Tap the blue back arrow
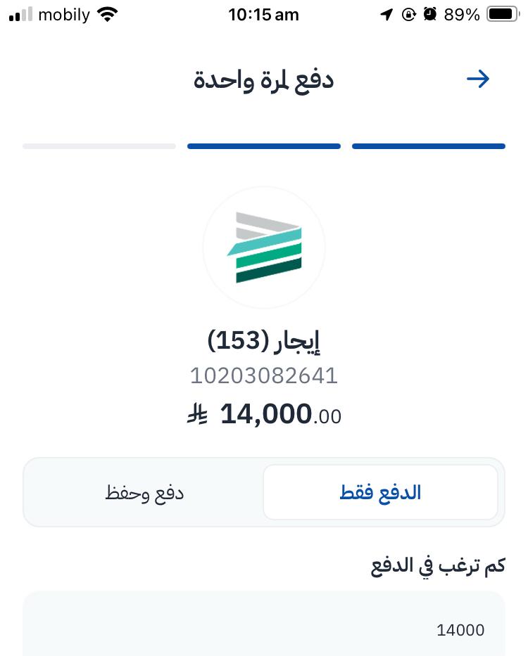528x656 pixels. [478, 79]
